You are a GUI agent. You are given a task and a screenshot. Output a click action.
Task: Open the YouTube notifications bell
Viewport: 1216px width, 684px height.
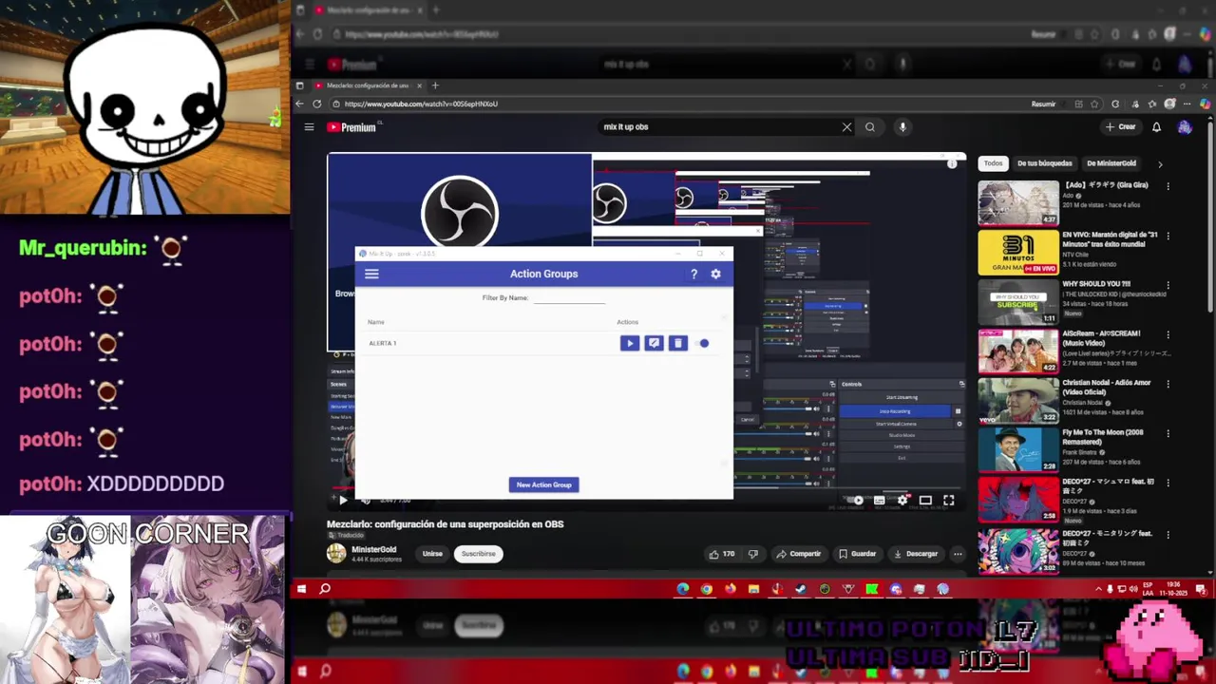[1156, 126]
